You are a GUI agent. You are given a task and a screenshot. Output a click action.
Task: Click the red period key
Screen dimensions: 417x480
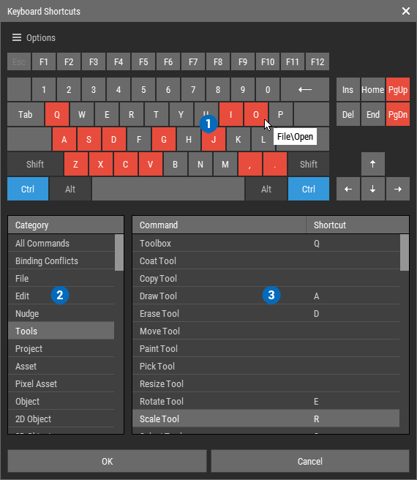275,164
